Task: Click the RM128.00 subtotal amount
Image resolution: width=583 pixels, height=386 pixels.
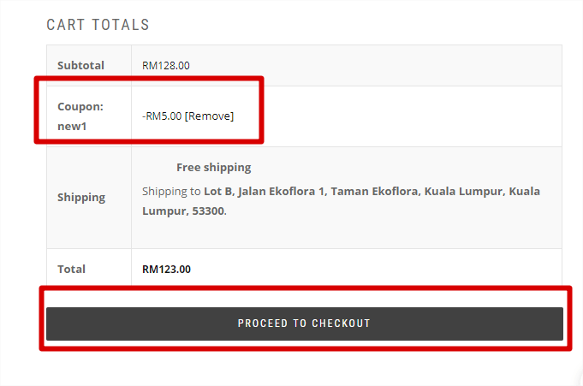Action: click(166, 65)
